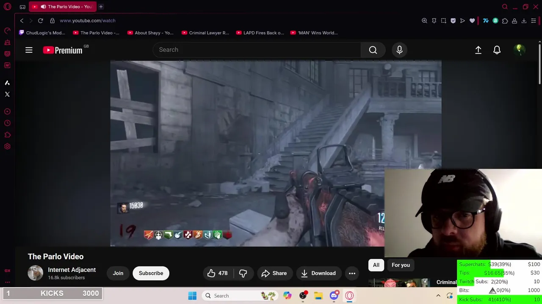Reload the current YouTube page
The width and height of the screenshot is (542, 304).
[x=40, y=21]
